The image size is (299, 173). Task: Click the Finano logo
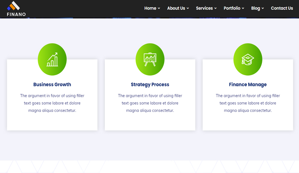[x=16, y=9]
